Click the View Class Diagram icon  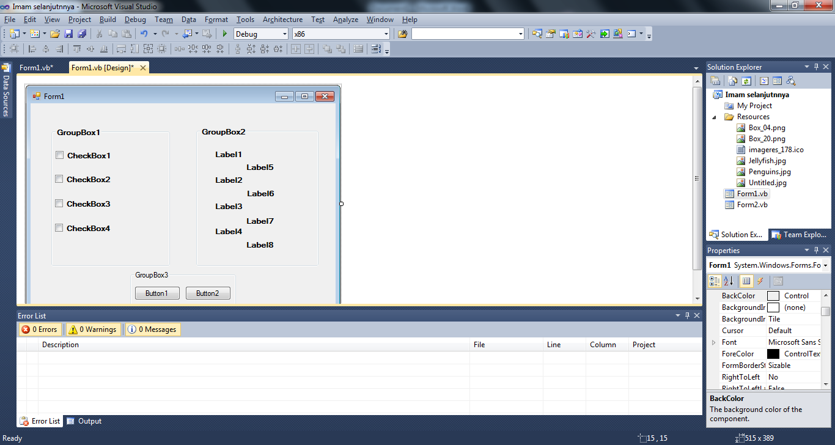pyautogui.click(x=791, y=81)
